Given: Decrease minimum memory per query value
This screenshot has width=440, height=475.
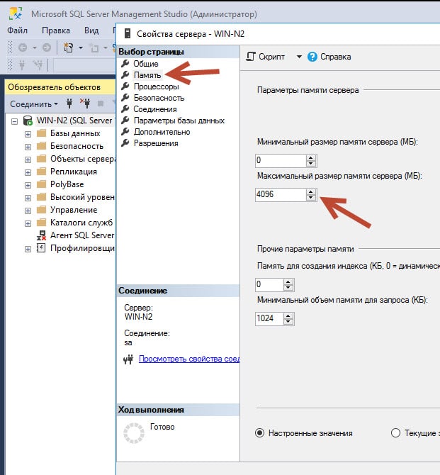Looking at the screenshot, I should pos(288,322).
